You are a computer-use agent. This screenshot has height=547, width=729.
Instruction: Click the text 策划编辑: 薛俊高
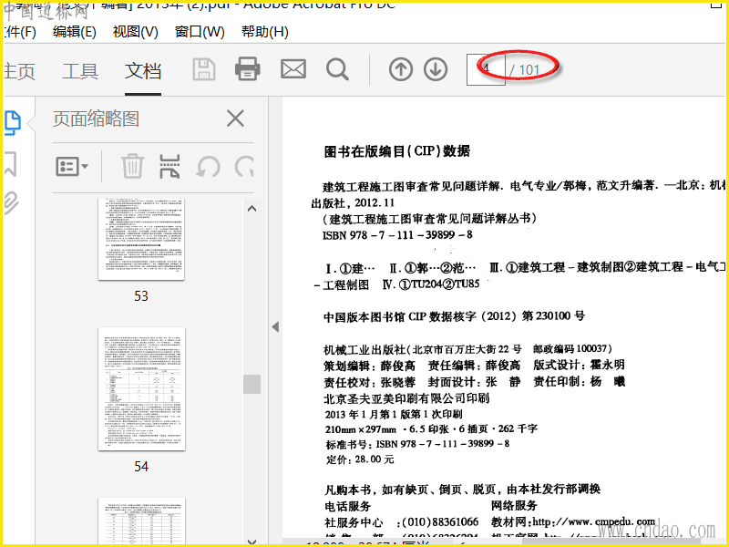[370, 366]
